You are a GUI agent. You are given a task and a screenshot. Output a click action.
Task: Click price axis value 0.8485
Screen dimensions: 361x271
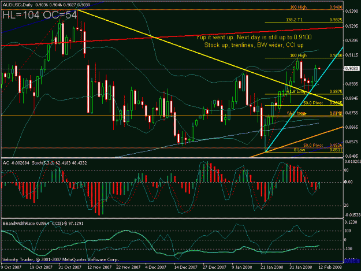(352, 156)
